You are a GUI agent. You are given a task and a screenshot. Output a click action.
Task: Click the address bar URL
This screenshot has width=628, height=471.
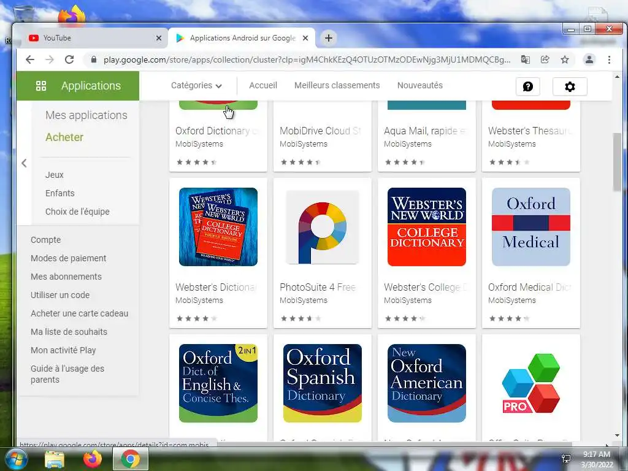click(307, 59)
